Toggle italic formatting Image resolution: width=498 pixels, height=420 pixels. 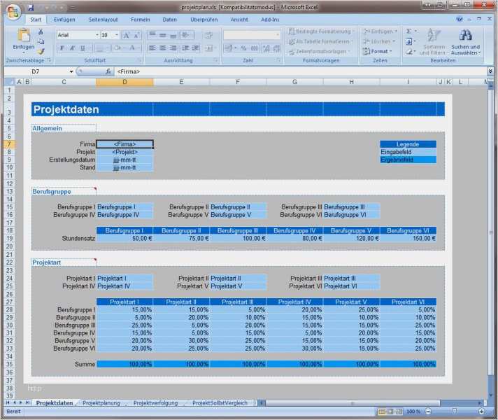[x=72, y=48]
